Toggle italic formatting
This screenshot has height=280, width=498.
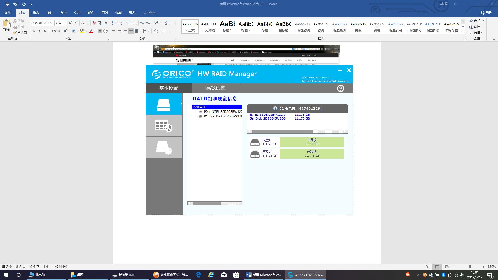tap(39, 31)
